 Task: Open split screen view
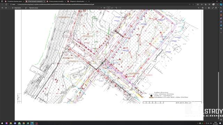tap(198, 5)
